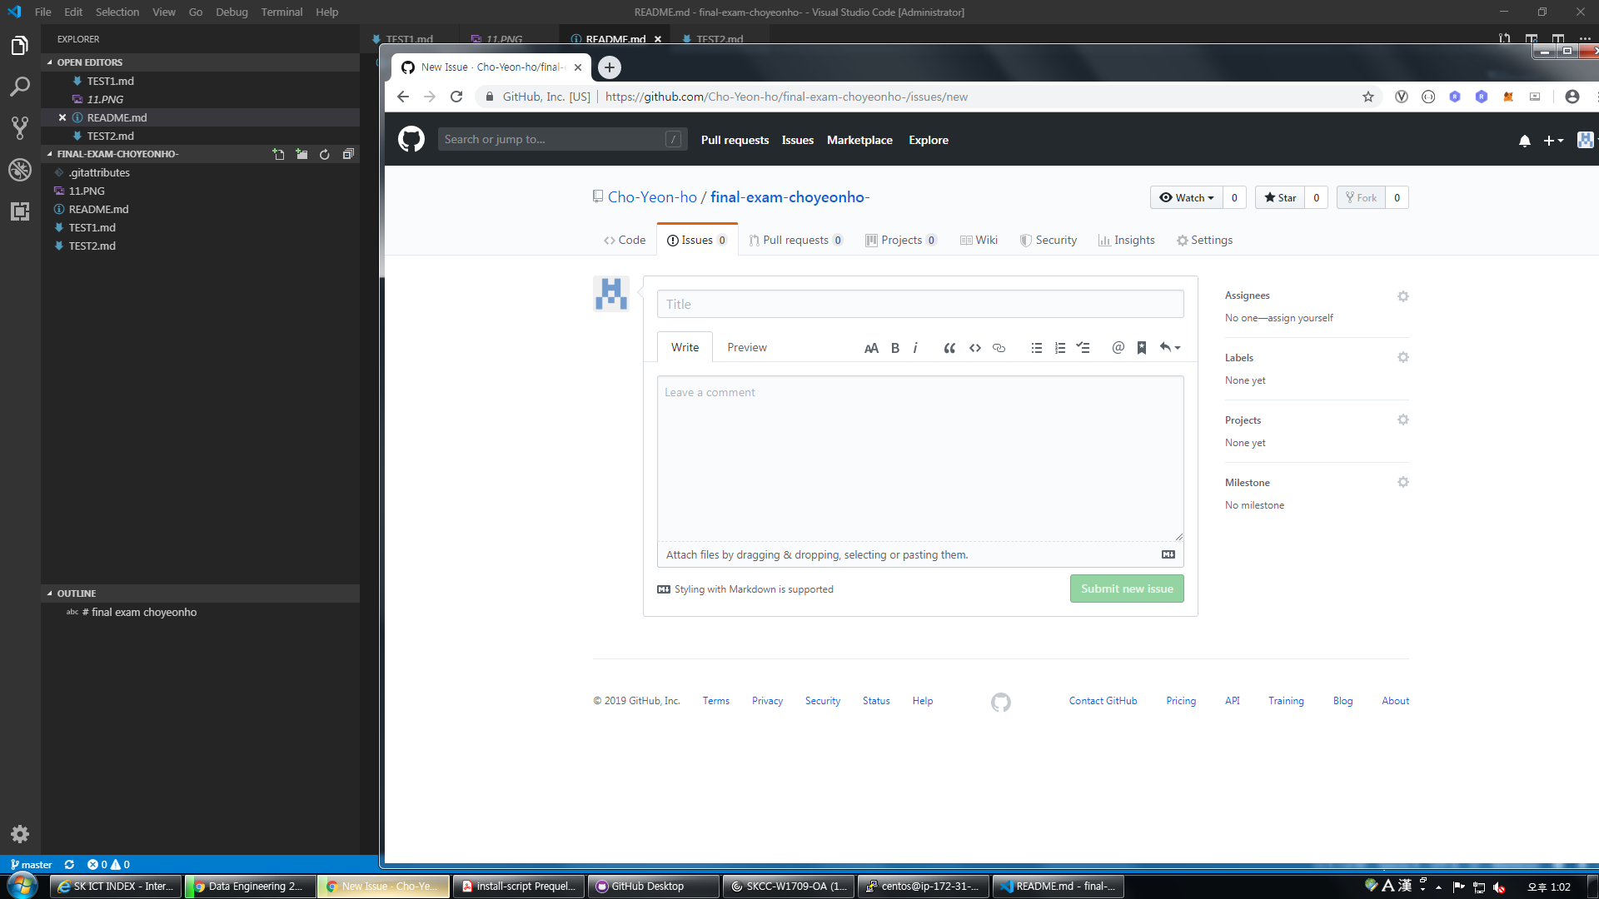Open Source Control in the VS Code activity bar

[x=20, y=127]
